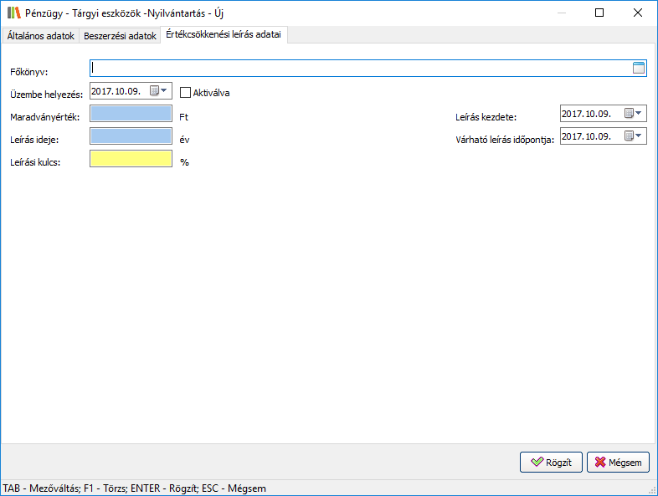Screen dimensions: 658x496
Task: Focus the Főkönyv text field
Action: point(360,69)
